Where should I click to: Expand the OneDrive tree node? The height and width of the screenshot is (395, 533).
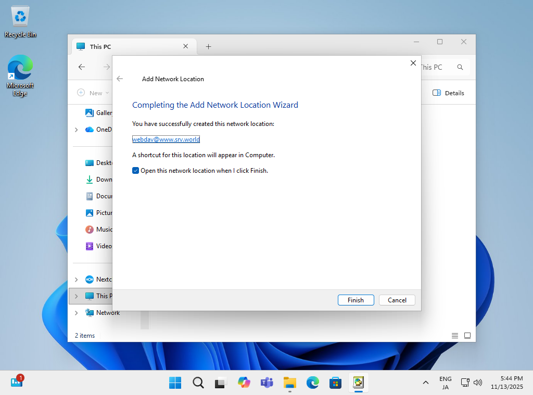tap(77, 130)
